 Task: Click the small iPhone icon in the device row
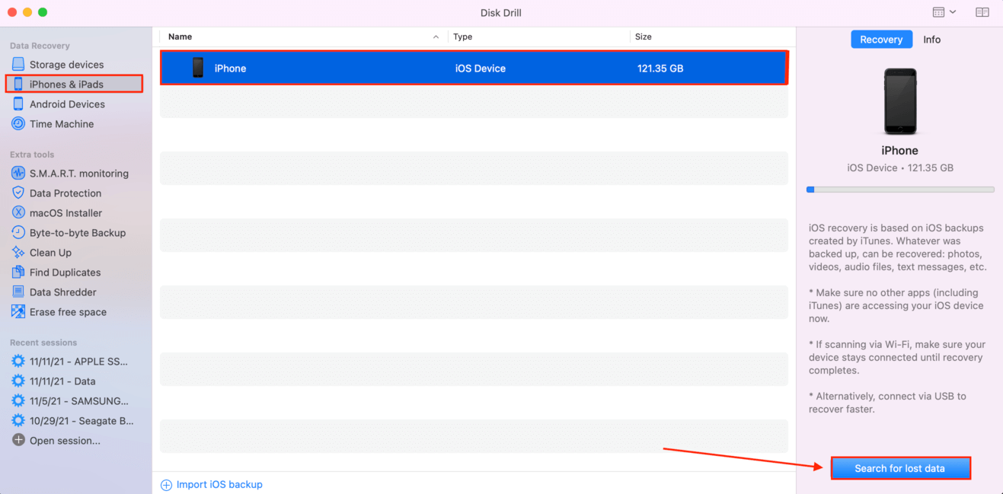(x=198, y=68)
